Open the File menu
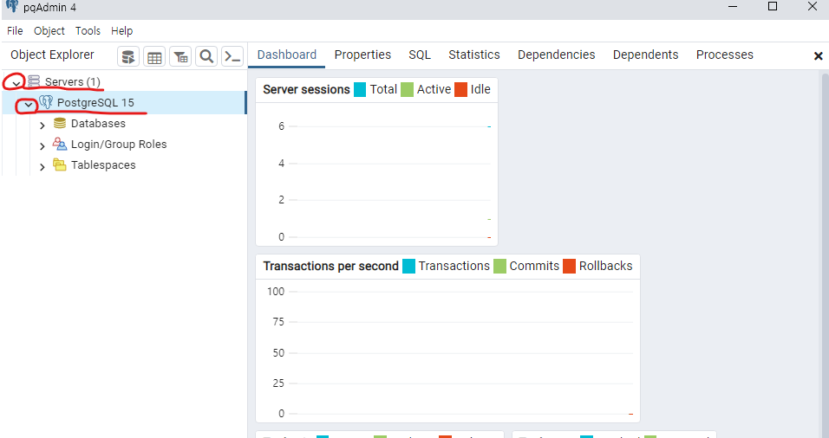Image resolution: width=829 pixels, height=438 pixels. click(15, 30)
